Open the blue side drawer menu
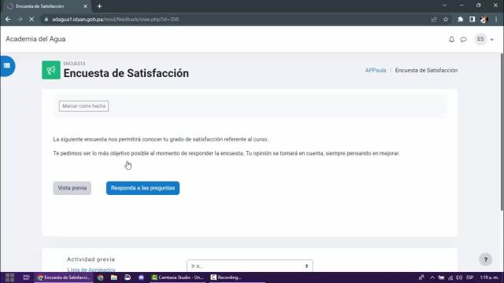 [x=7, y=66]
